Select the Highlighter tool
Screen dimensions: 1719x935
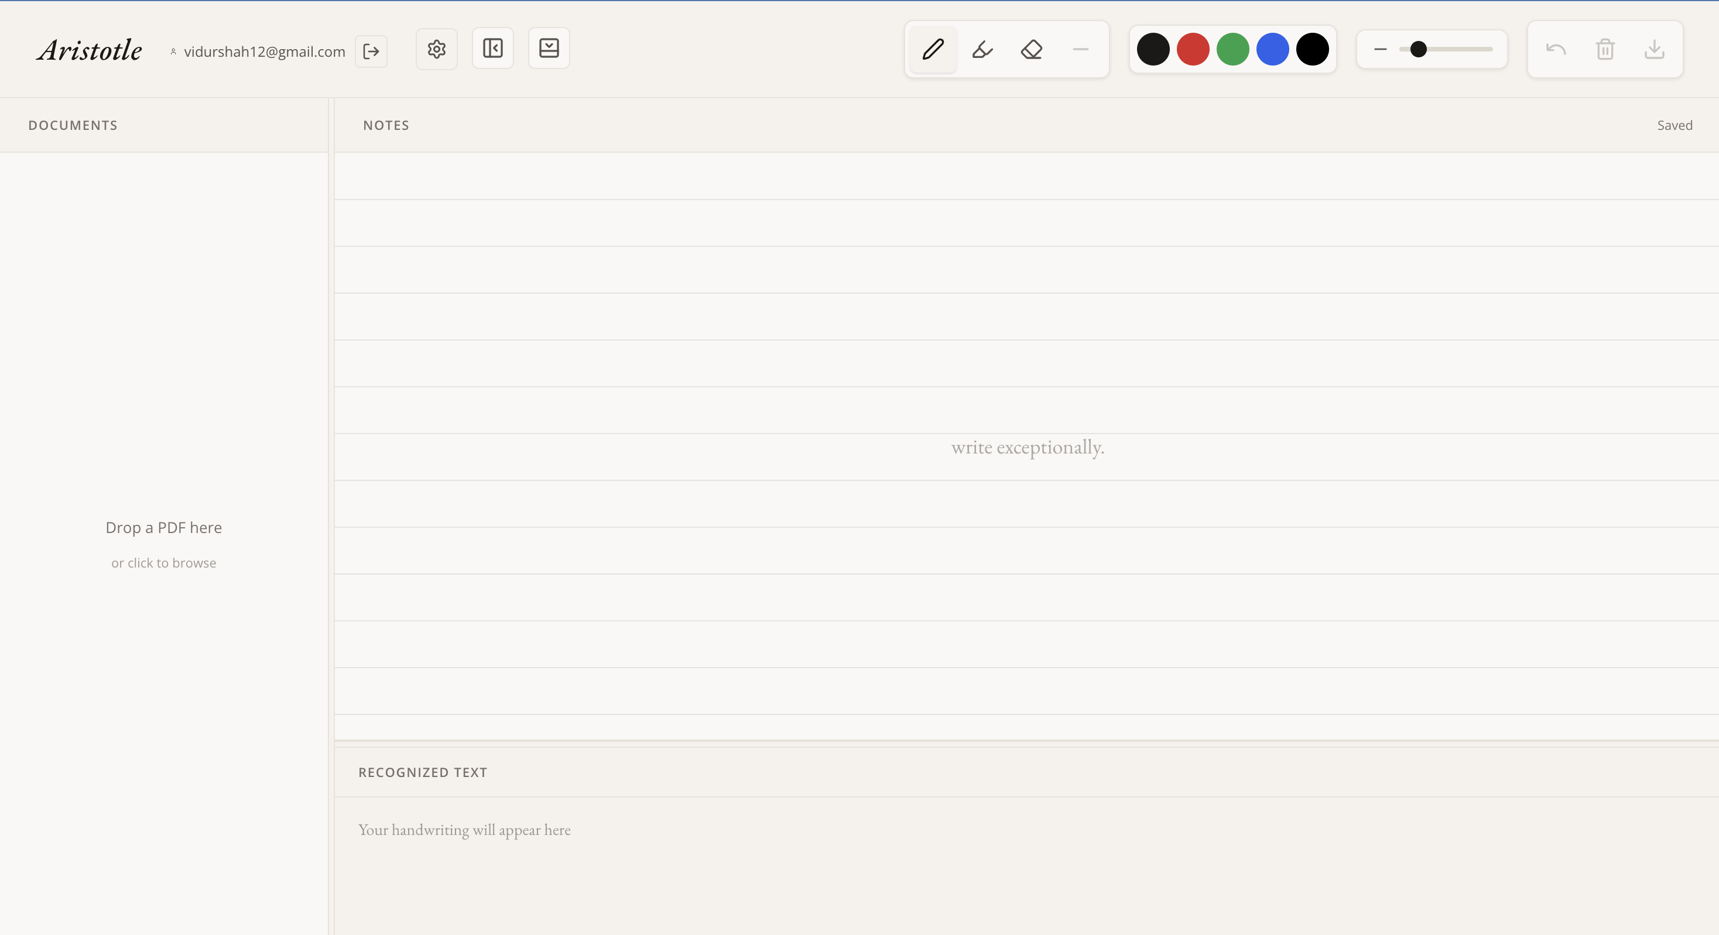(982, 49)
